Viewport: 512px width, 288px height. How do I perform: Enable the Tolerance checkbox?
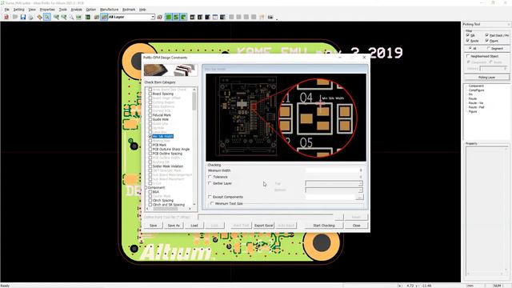tap(210, 177)
